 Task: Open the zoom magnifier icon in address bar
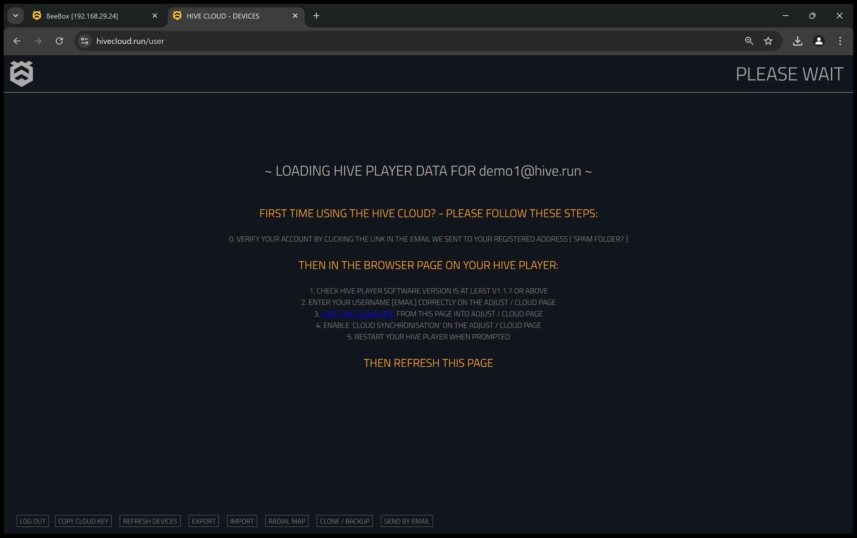pos(749,41)
